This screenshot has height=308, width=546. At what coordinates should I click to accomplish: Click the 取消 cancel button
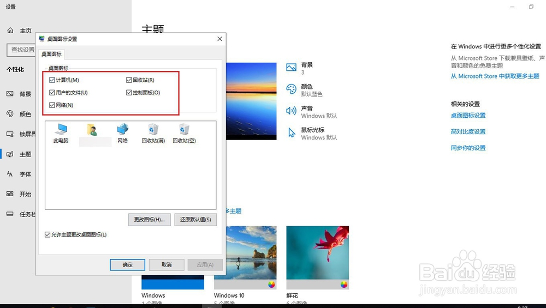click(x=167, y=264)
